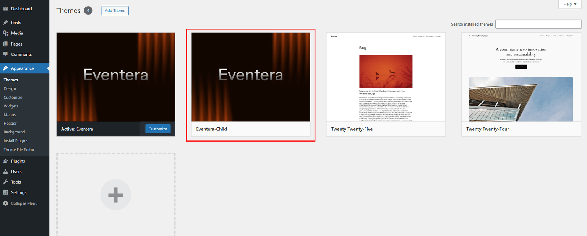This screenshot has height=236, width=587.
Task: Focus the Search installed themes field
Action: click(x=538, y=24)
